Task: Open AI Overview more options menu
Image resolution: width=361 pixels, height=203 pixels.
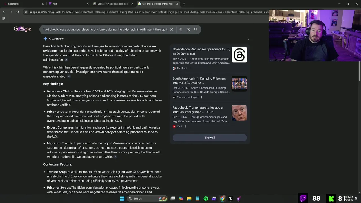Action: pyautogui.click(x=248, y=39)
